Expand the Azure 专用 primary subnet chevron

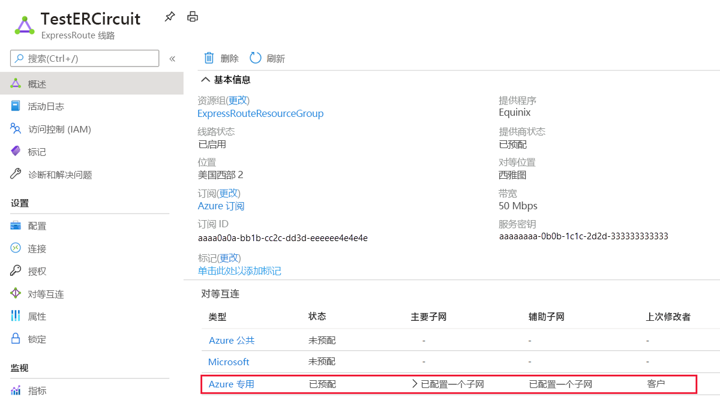415,384
